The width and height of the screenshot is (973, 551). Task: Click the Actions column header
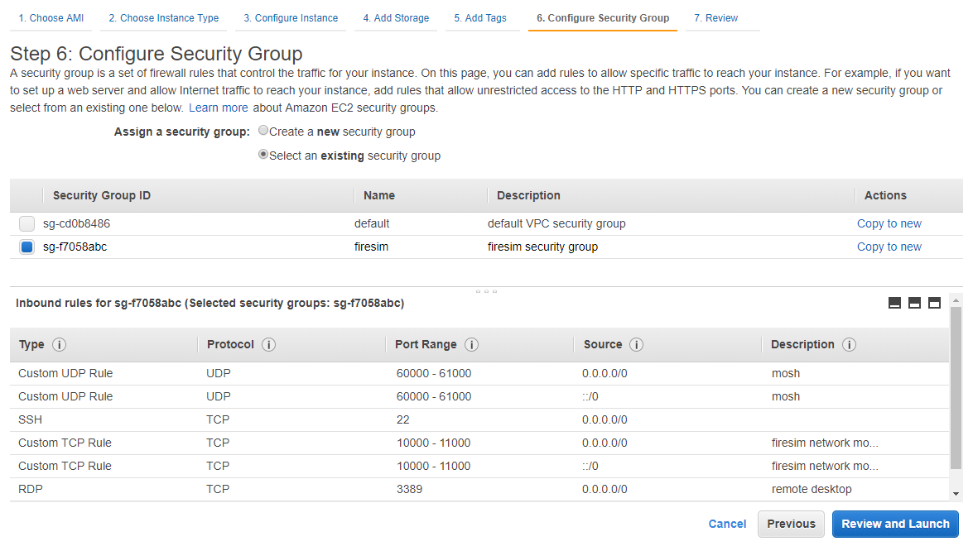pos(885,195)
